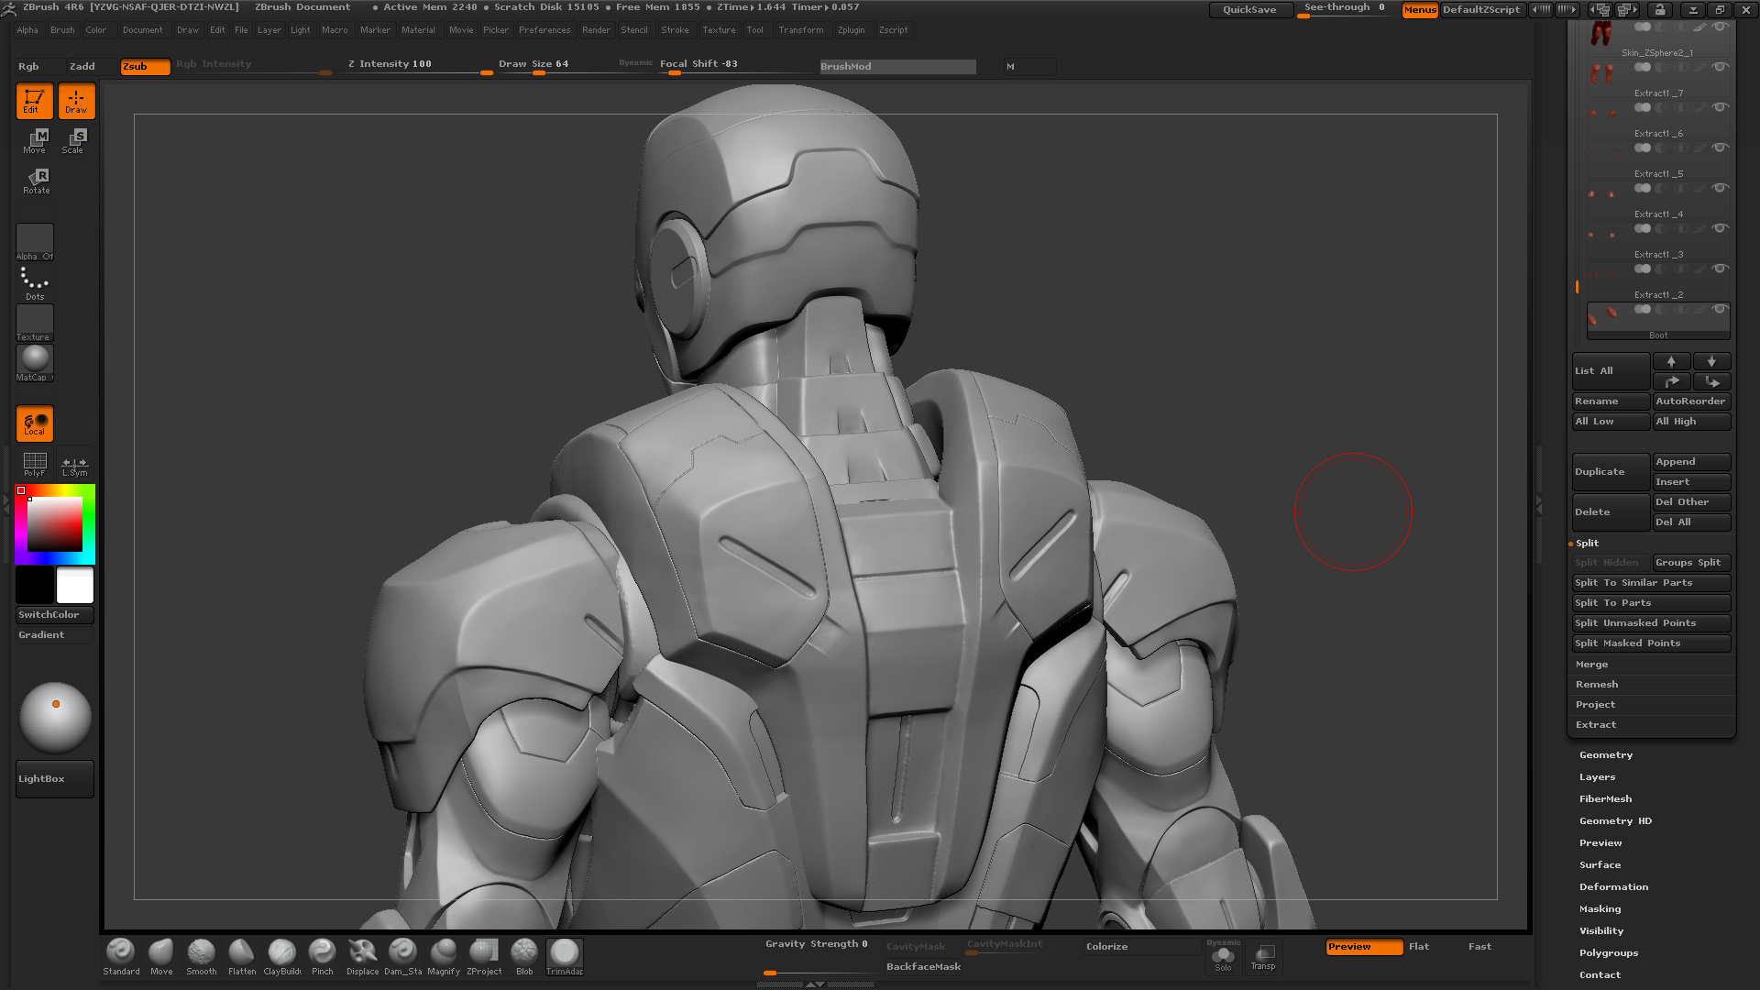Select the Rotate transform tool
The height and width of the screenshot is (990, 1760).
pyautogui.click(x=37, y=181)
